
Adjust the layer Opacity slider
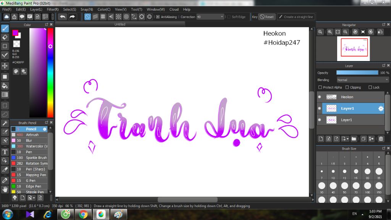[357, 73]
